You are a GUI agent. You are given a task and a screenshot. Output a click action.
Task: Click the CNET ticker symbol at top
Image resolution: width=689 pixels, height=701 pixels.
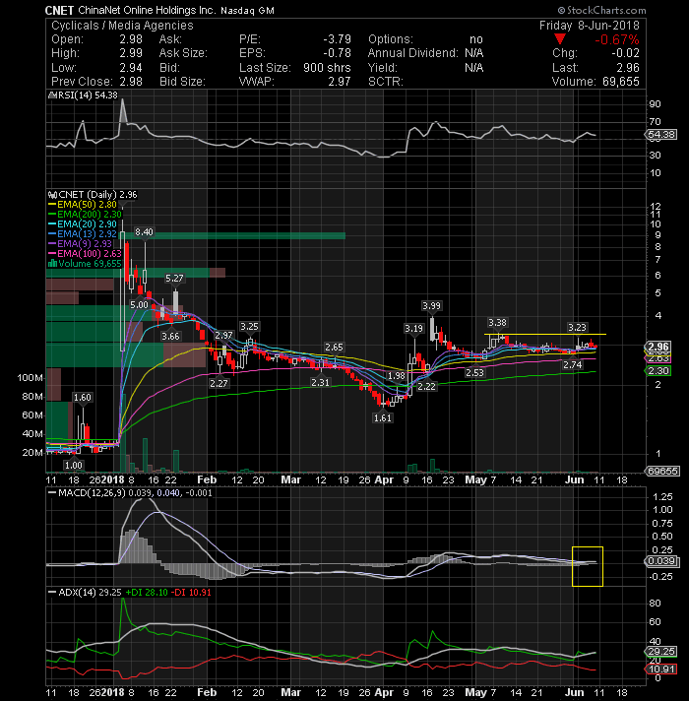tap(59, 10)
